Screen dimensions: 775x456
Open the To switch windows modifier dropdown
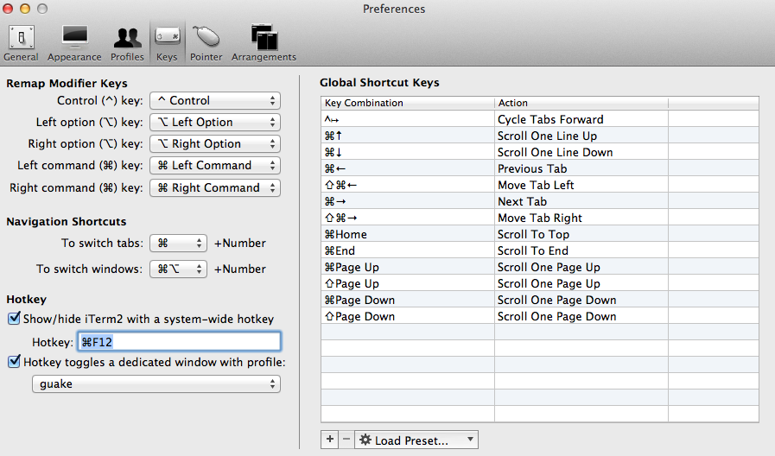pos(178,269)
